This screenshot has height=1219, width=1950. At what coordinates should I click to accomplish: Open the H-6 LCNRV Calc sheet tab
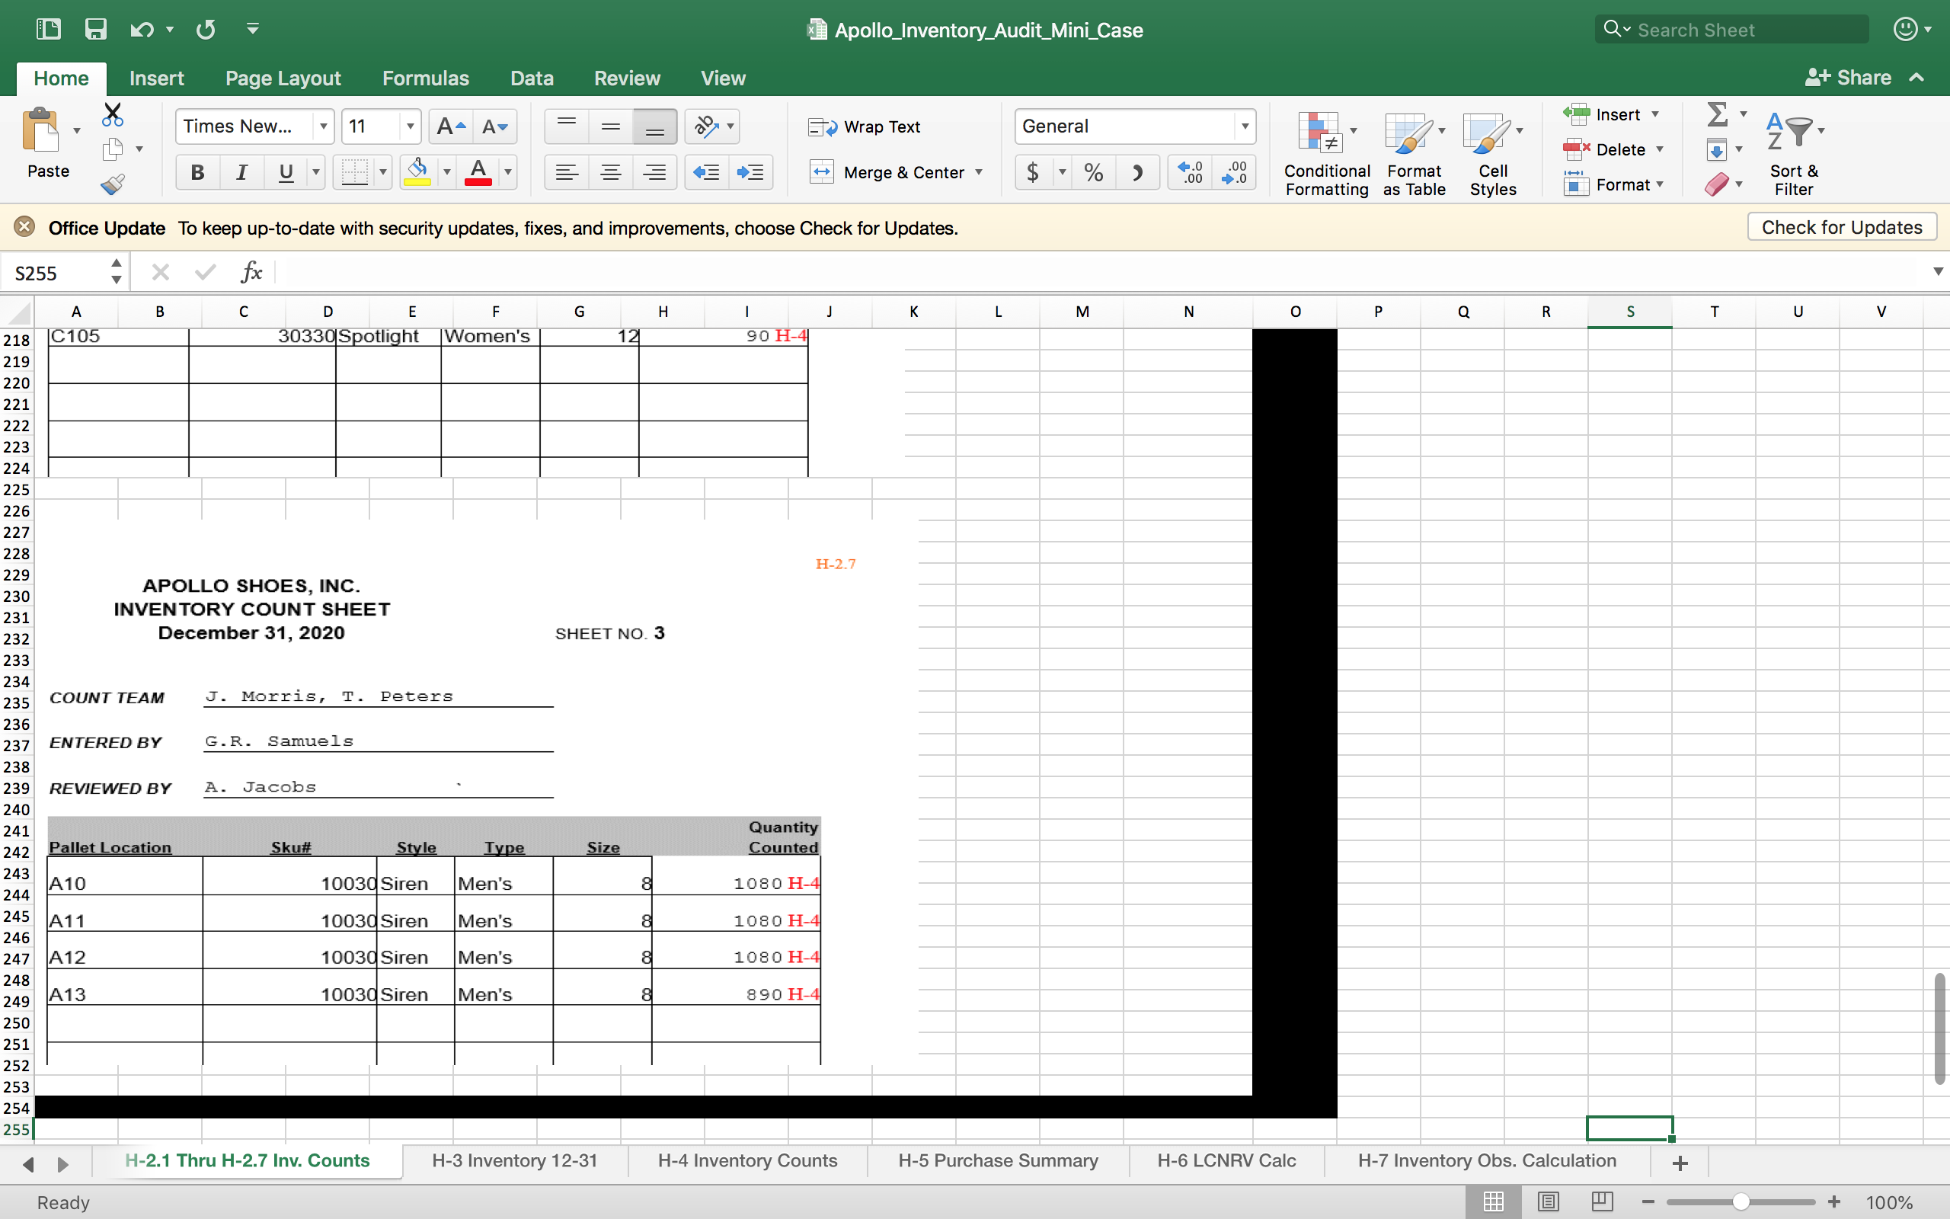coord(1226,1160)
